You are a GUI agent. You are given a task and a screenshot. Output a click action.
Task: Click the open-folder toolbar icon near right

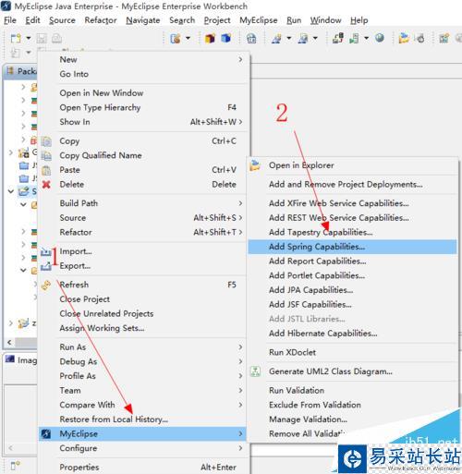404,38
